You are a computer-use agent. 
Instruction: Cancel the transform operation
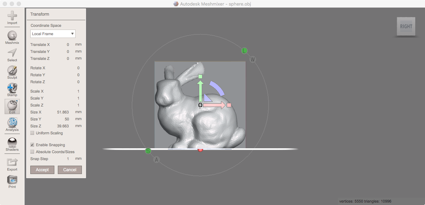point(70,169)
